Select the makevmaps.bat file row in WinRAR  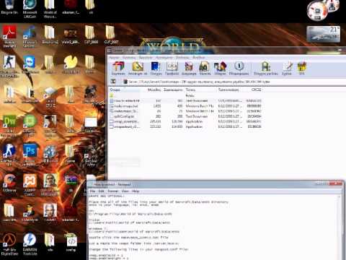tap(185, 106)
